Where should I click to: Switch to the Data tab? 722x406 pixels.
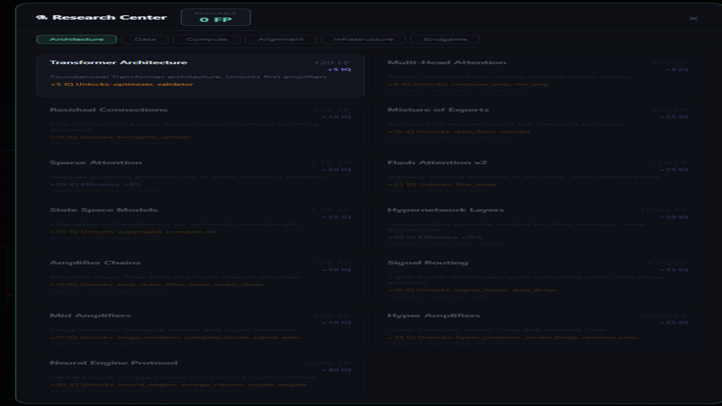point(145,39)
